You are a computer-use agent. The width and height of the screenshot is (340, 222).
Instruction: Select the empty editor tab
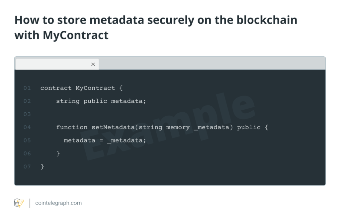click(x=53, y=64)
